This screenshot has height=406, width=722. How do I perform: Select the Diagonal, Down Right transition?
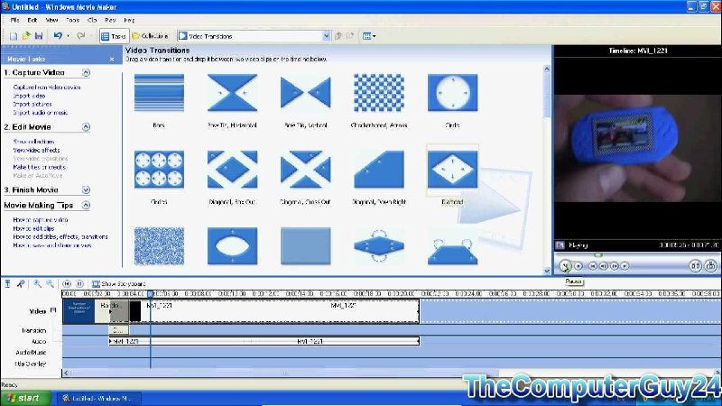pos(378,170)
